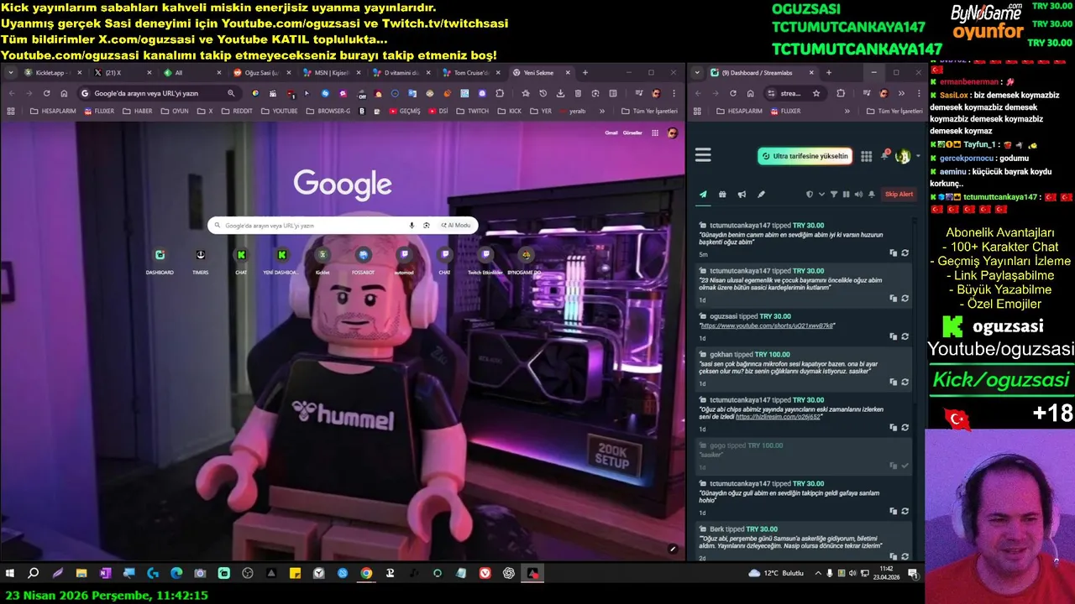1075x604 pixels.
Task: Expand tab search dropdown in left Chrome window
Action: 11,73
